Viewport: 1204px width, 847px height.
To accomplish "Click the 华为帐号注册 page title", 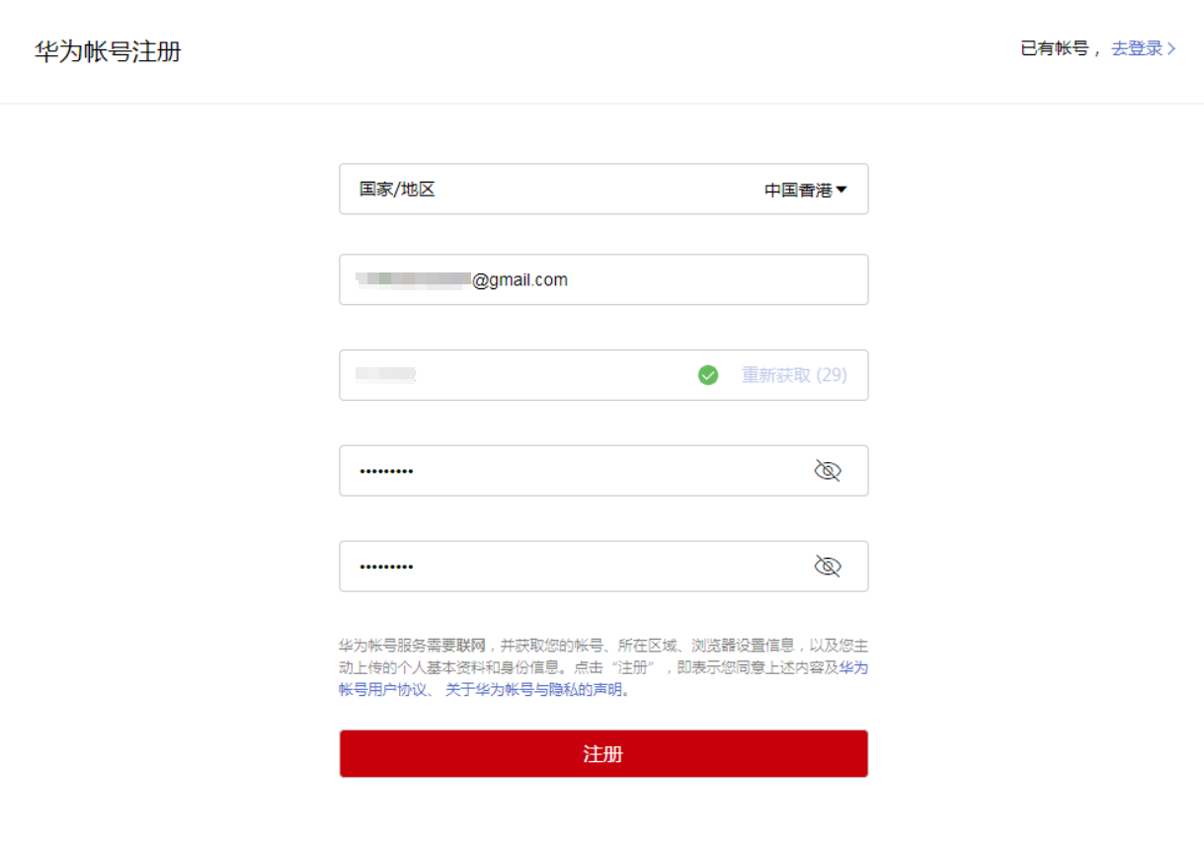I will pyautogui.click(x=109, y=51).
